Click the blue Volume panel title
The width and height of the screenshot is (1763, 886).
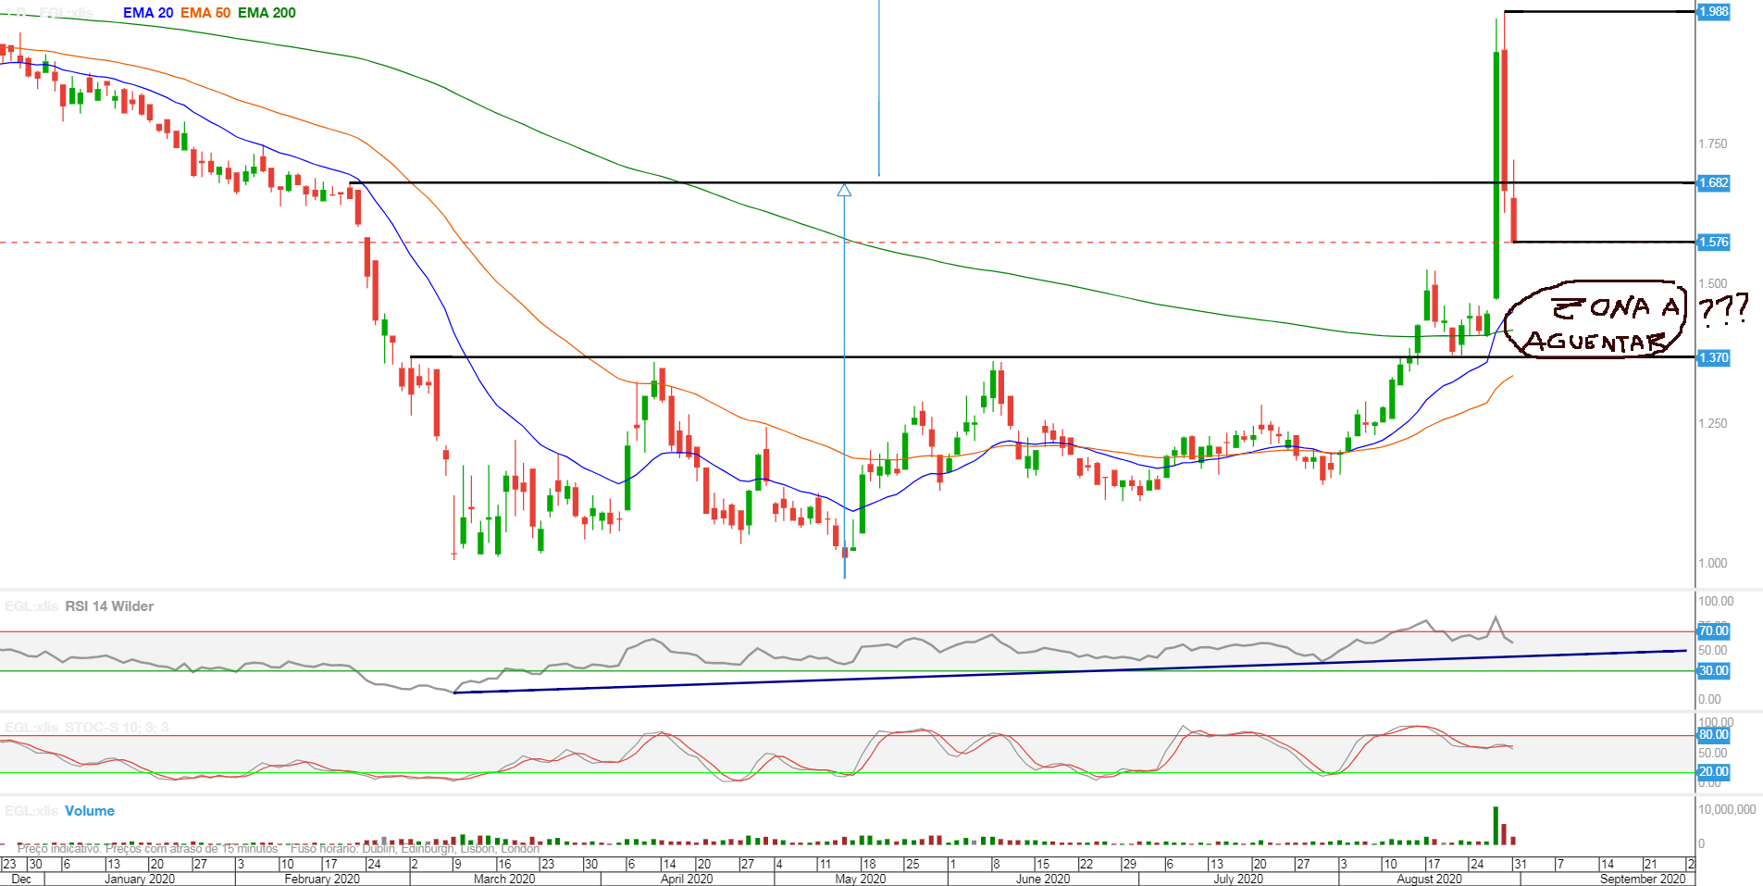pos(90,811)
